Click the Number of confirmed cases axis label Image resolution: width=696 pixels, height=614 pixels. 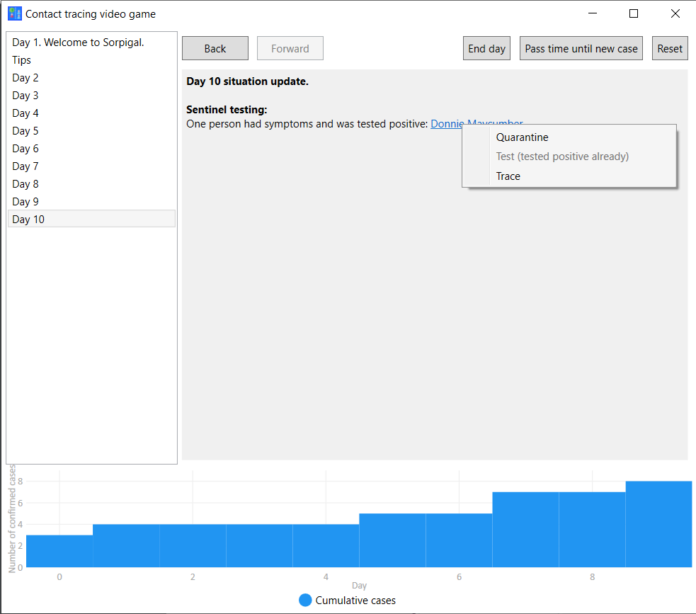pos(12,518)
